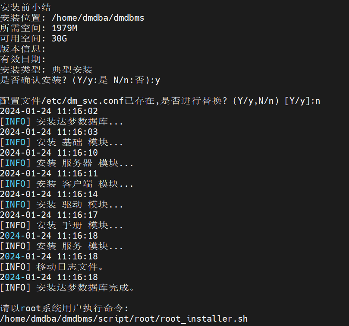This screenshot has width=349, height=326.
Task: Click the timestamp 11:16:02
Action: point(77,111)
